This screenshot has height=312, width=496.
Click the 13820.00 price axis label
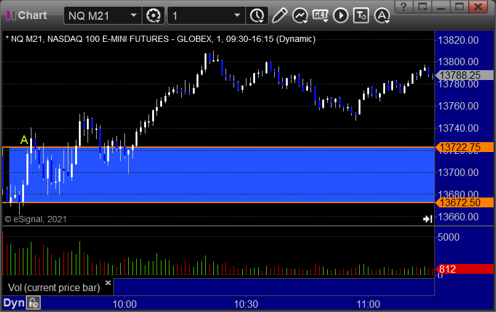click(458, 40)
